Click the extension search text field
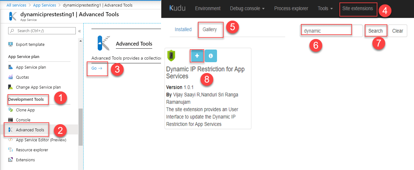The image size is (414, 170). pos(330,31)
